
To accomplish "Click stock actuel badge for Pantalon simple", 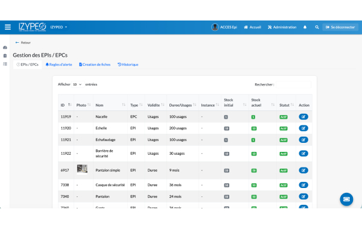I will [254, 171].
